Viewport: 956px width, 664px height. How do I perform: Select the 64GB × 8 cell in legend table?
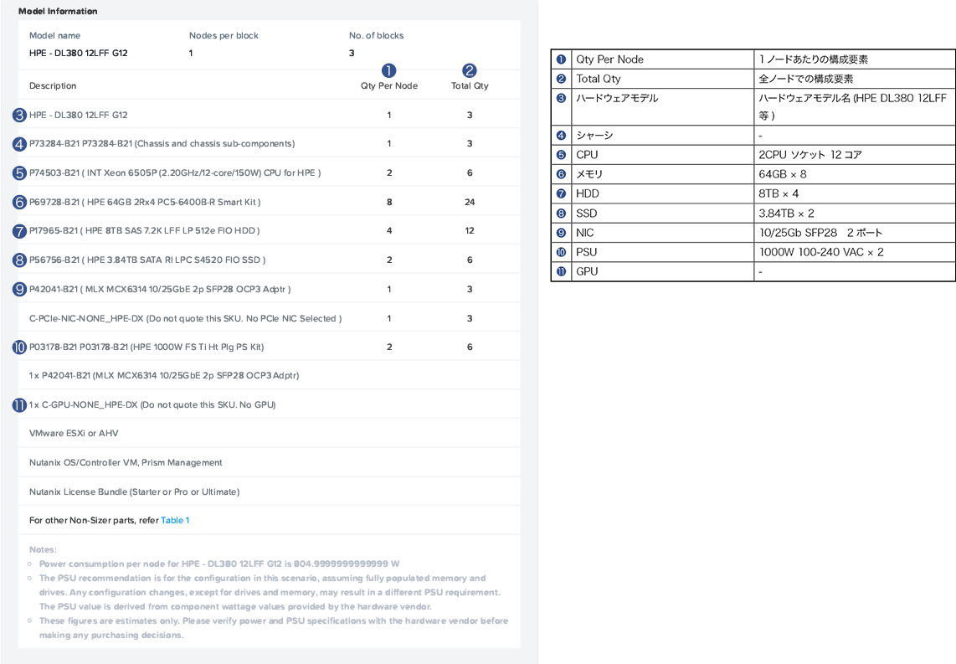coord(783,175)
